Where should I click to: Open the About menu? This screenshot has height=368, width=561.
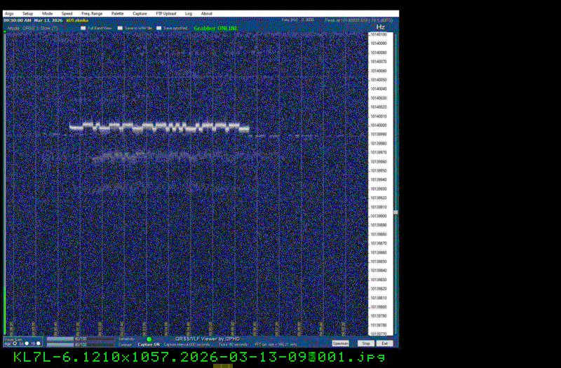coord(207,13)
